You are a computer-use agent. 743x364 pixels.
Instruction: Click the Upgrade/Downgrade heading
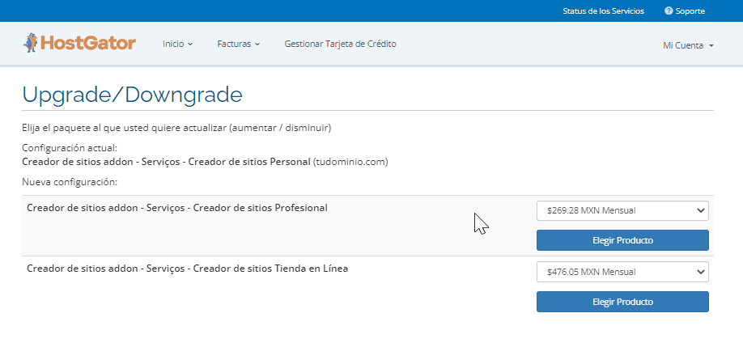(x=132, y=95)
